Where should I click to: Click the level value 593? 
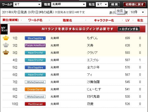click(x=127, y=52)
